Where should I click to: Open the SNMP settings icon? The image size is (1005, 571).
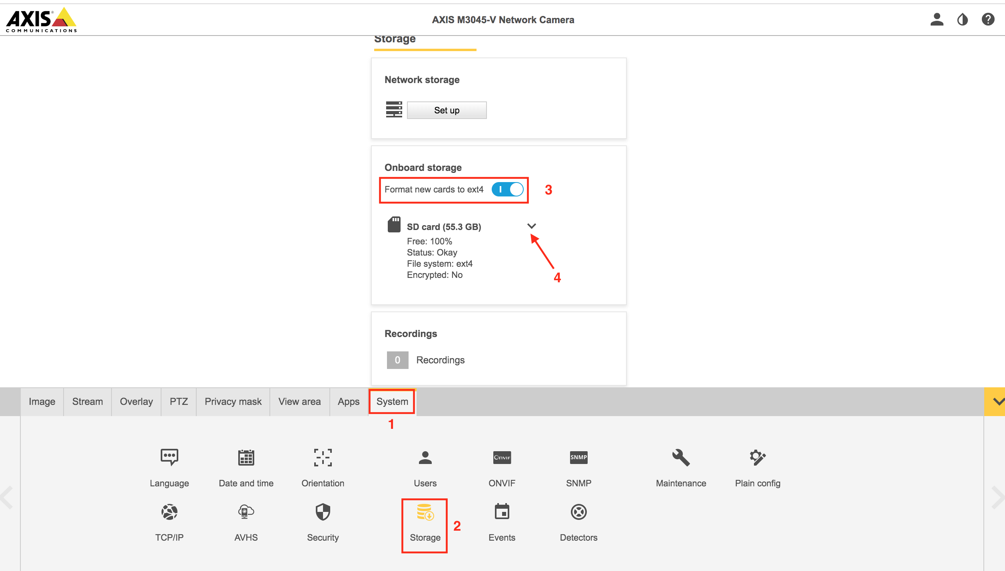tap(579, 457)
